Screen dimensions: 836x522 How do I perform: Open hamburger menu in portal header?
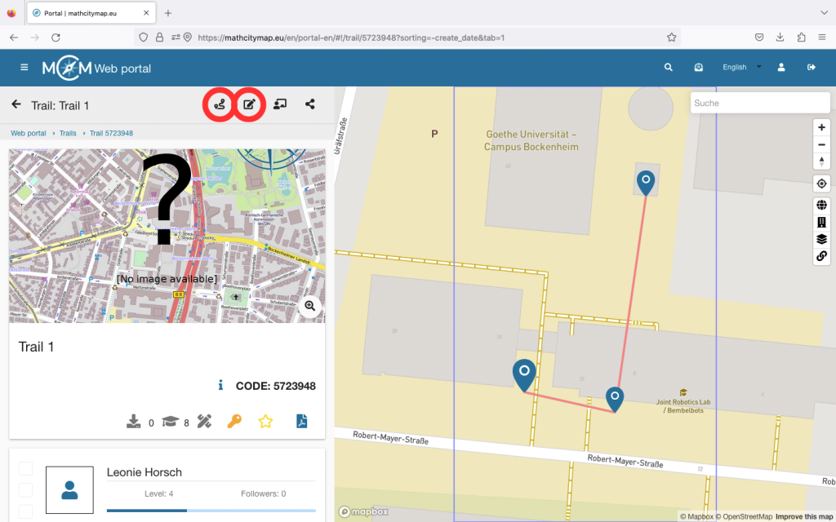pyautogui.click(x=24, y=68)
